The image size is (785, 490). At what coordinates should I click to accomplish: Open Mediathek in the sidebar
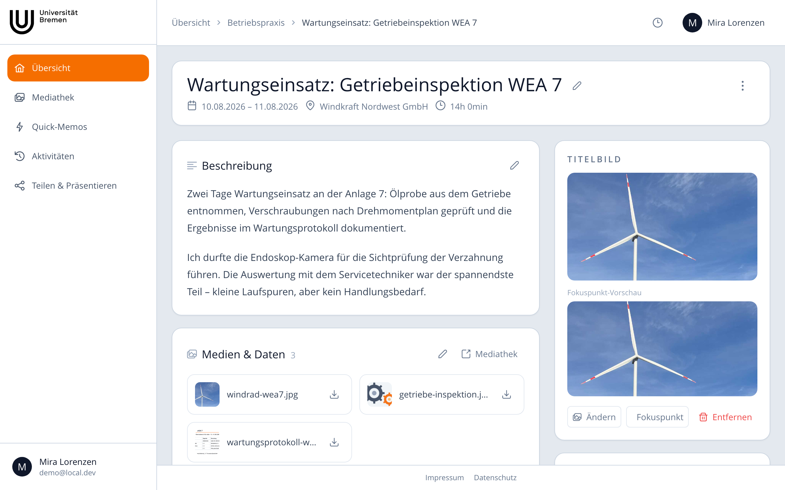click(x=78, y=97)
